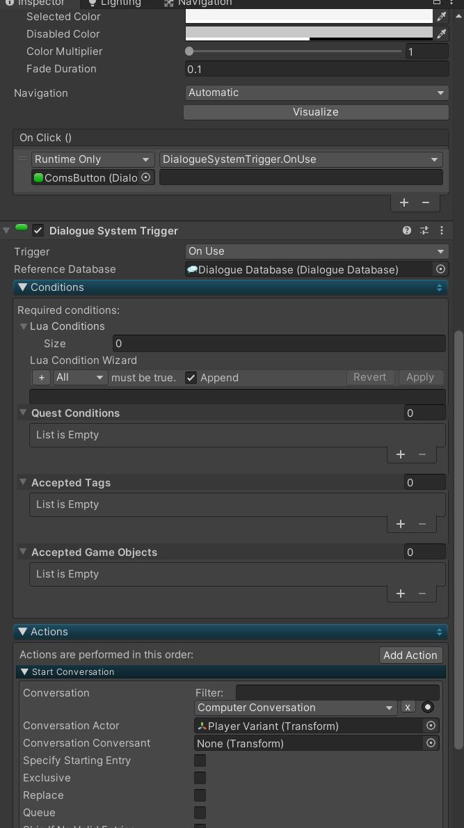The width and height of the screenshot is (464, 828).
Task: Disable the Dialogue System Trigger component checkbox
Action: (38, 230)
